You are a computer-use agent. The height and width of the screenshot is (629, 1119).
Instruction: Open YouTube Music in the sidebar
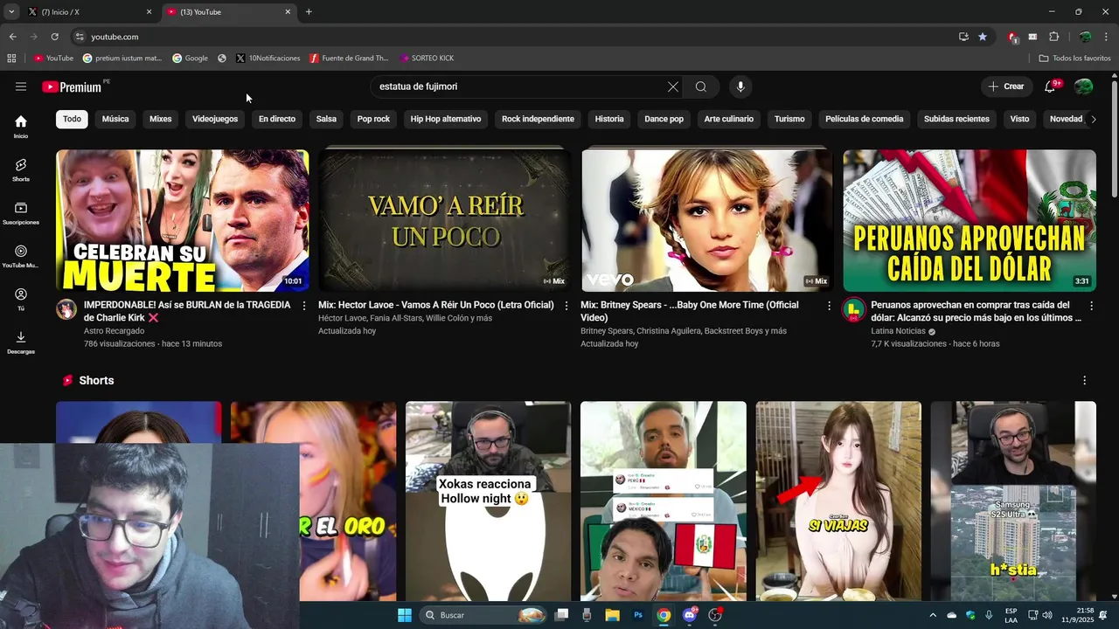[21, 256]
